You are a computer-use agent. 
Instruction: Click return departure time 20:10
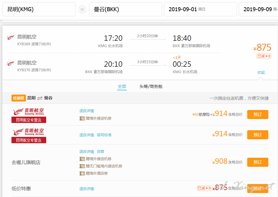113,64
